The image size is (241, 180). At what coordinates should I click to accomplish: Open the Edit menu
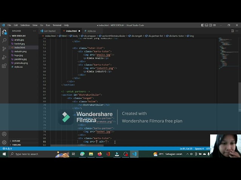[x=16, y=25]
